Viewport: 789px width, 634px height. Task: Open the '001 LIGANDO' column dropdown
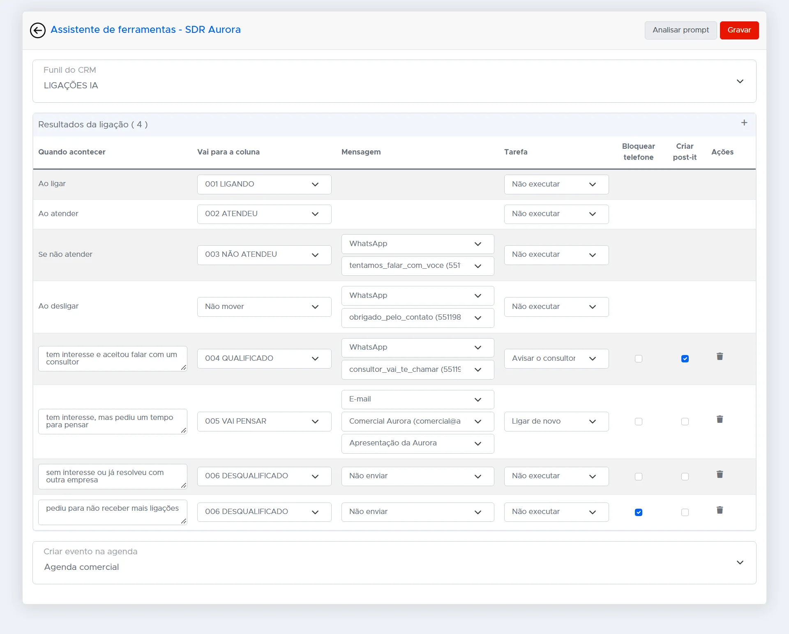(x=264, y=184)
